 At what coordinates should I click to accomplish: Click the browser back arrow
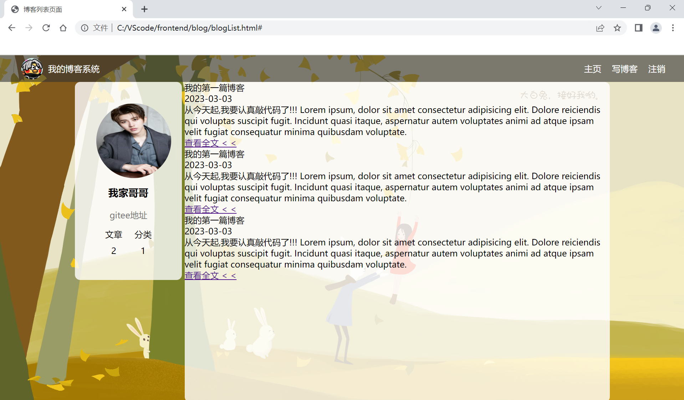click(12, 28)
